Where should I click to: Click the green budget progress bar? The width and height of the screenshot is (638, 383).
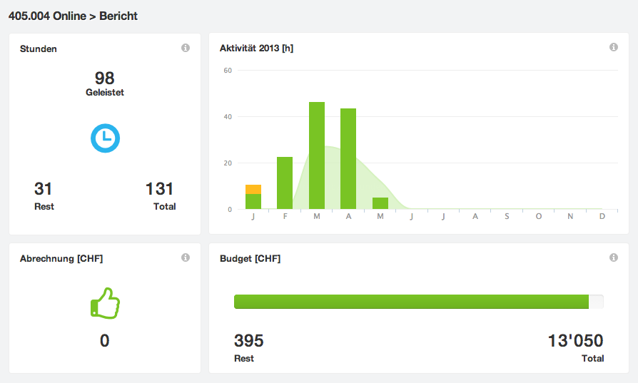(x=411, y=302)
